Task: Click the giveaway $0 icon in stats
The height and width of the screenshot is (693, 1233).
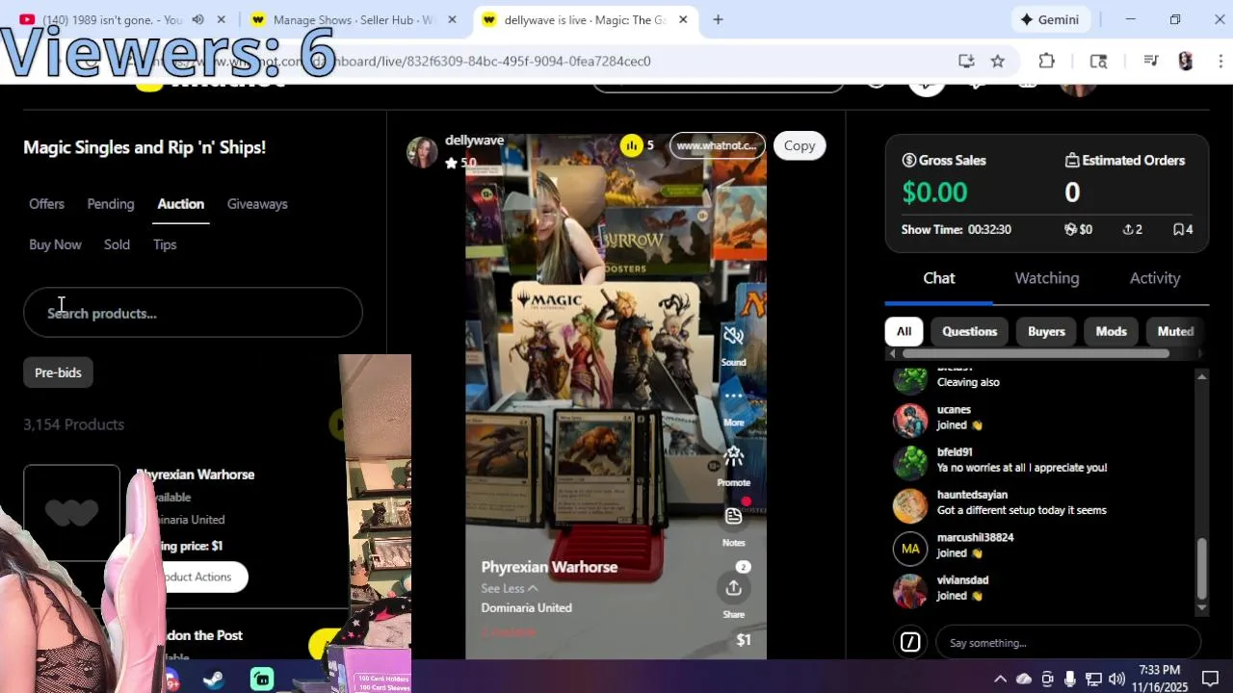Action: pos(1070,230)
